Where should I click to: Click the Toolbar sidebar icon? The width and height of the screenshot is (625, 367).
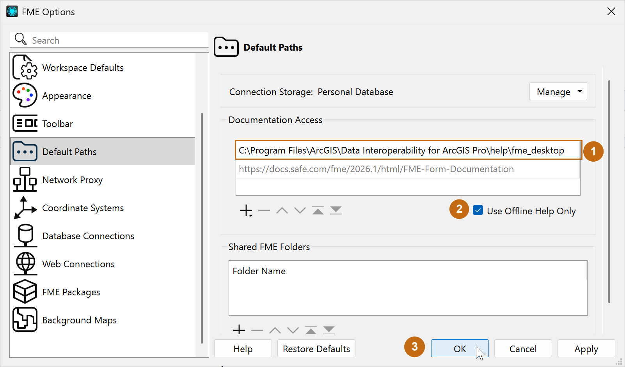(x=25, y=124)
